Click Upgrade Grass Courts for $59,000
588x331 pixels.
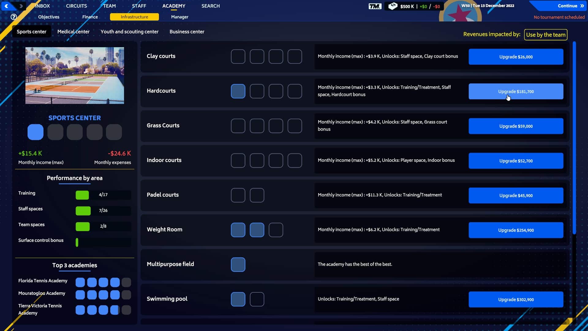[516, 126]
